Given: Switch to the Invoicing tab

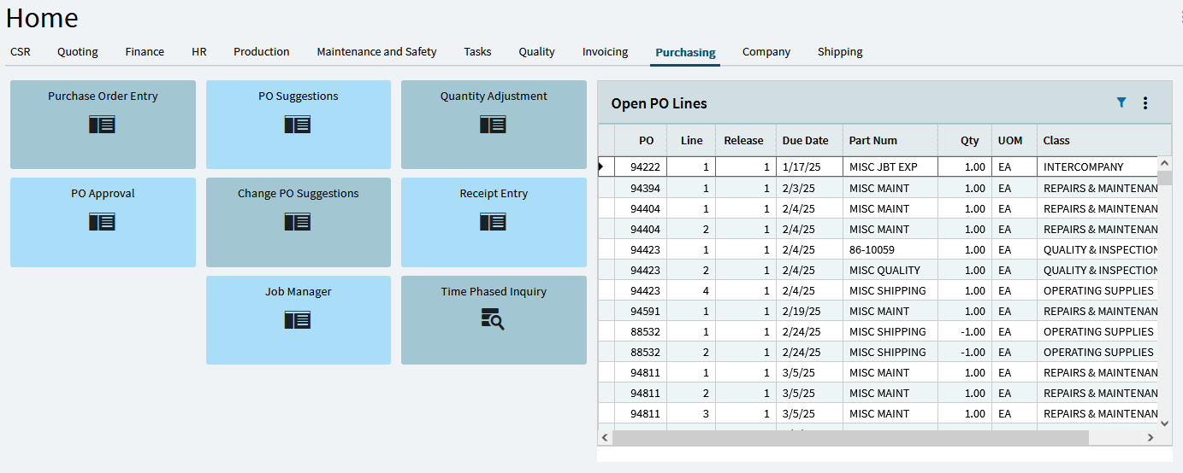Looking at the screenshot, I should coord(605,52).
